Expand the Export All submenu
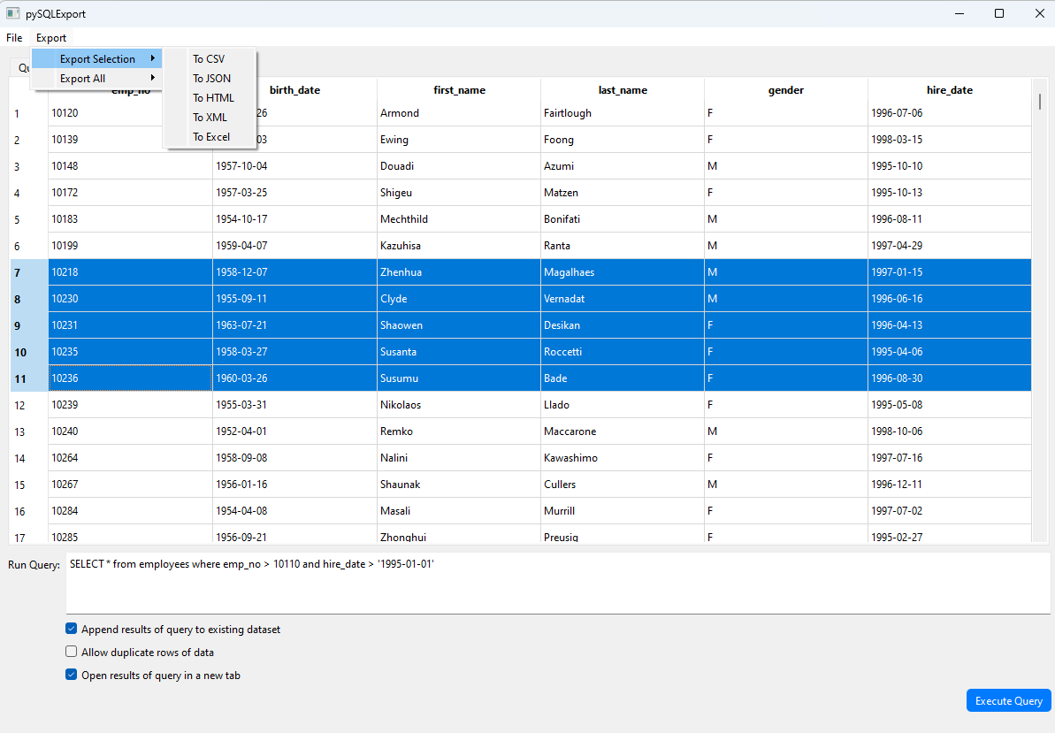Viewport: 1055px width, 733px height. click(x=97, y=79)
